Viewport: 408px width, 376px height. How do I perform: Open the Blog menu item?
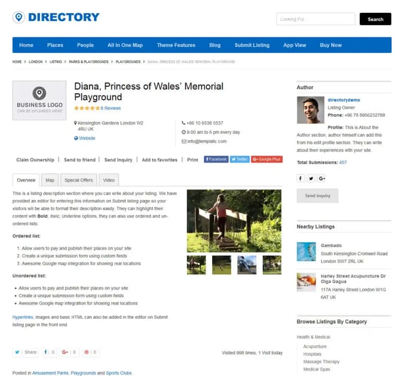(215, 45)
